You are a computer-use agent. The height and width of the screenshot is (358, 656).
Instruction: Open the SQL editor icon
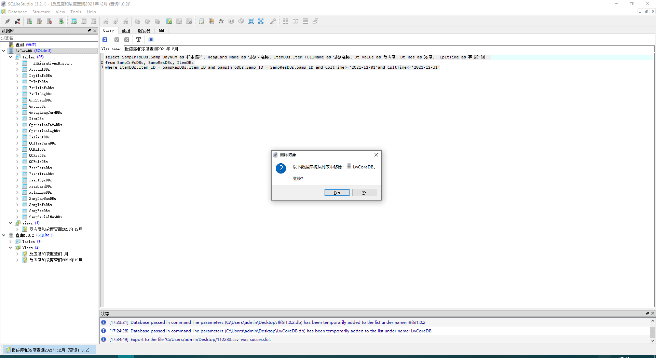point(202,21)
